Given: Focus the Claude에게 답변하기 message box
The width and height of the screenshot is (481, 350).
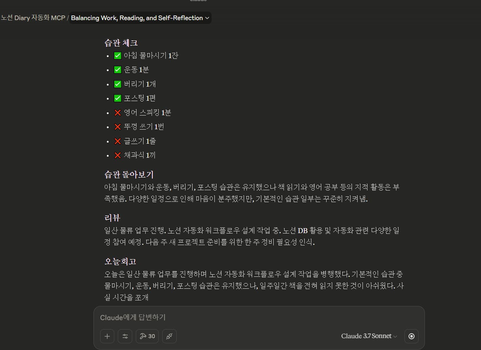Looking at the screenshot, I should pyautogui.click(x=259, y=317).
